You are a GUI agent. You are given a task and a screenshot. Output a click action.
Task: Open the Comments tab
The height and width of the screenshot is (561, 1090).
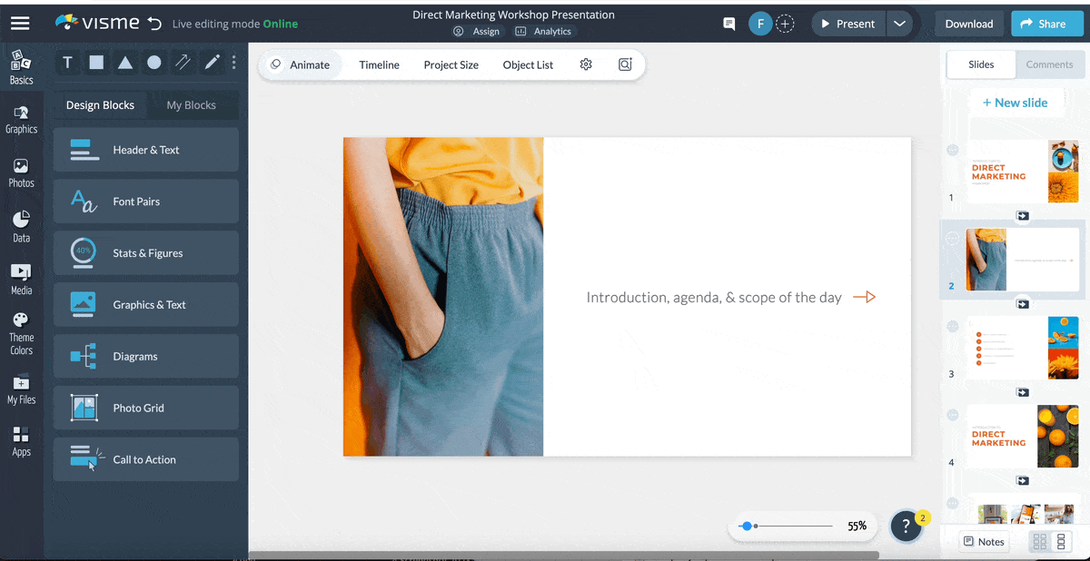point(1050,64)
